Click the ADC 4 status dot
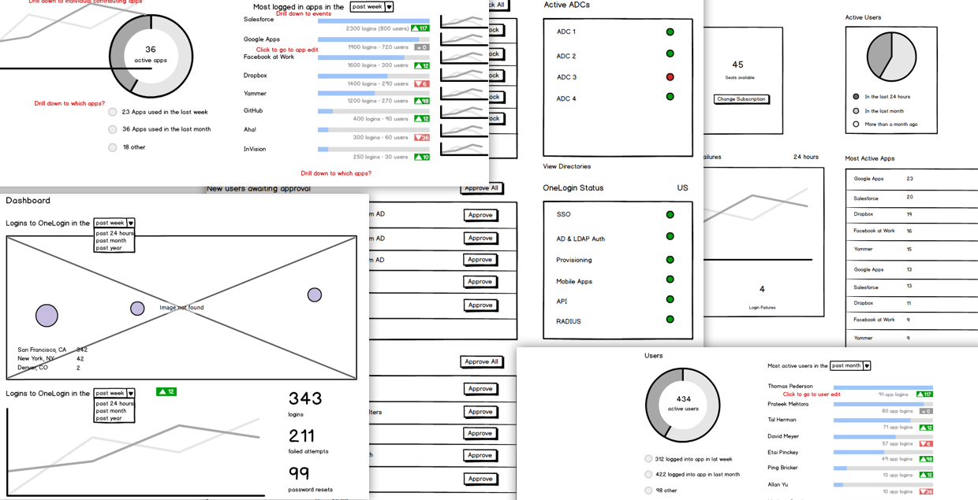Viewport: 978px width, 500px height. (670, 97)
